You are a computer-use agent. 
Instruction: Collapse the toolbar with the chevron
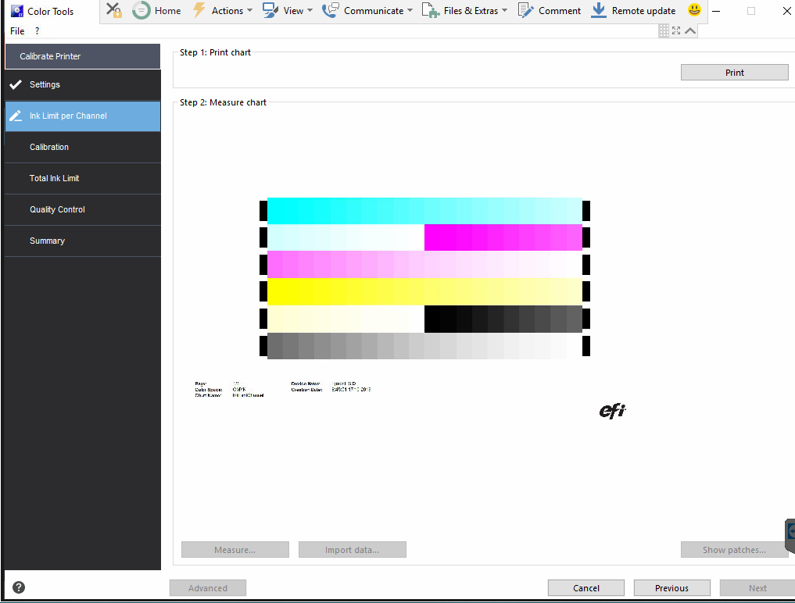point(689,30)
